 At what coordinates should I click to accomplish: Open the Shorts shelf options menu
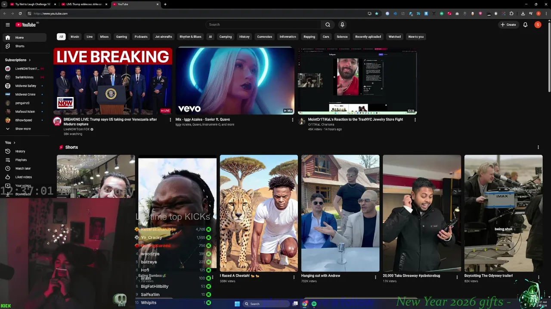point(538,147)
